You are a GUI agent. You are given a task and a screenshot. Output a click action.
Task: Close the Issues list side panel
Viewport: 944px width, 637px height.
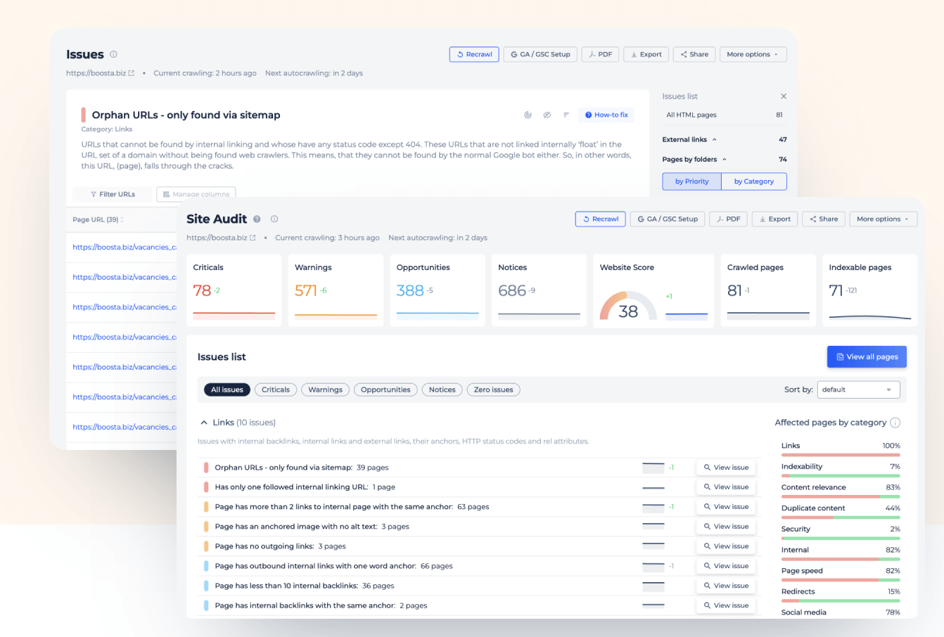783,96
